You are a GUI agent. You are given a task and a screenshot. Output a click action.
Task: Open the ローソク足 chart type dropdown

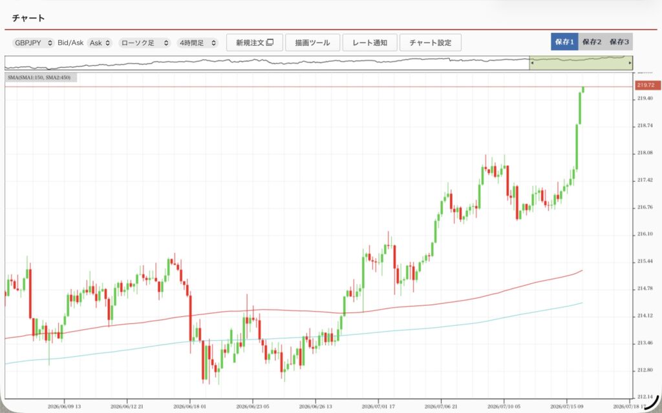145,43
